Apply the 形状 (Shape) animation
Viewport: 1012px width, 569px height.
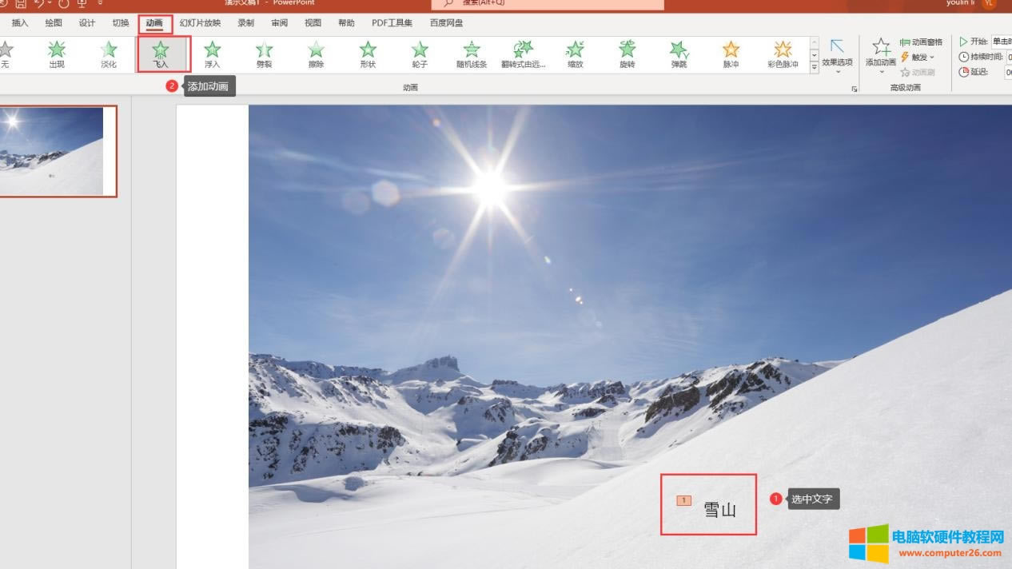point(368,54)
